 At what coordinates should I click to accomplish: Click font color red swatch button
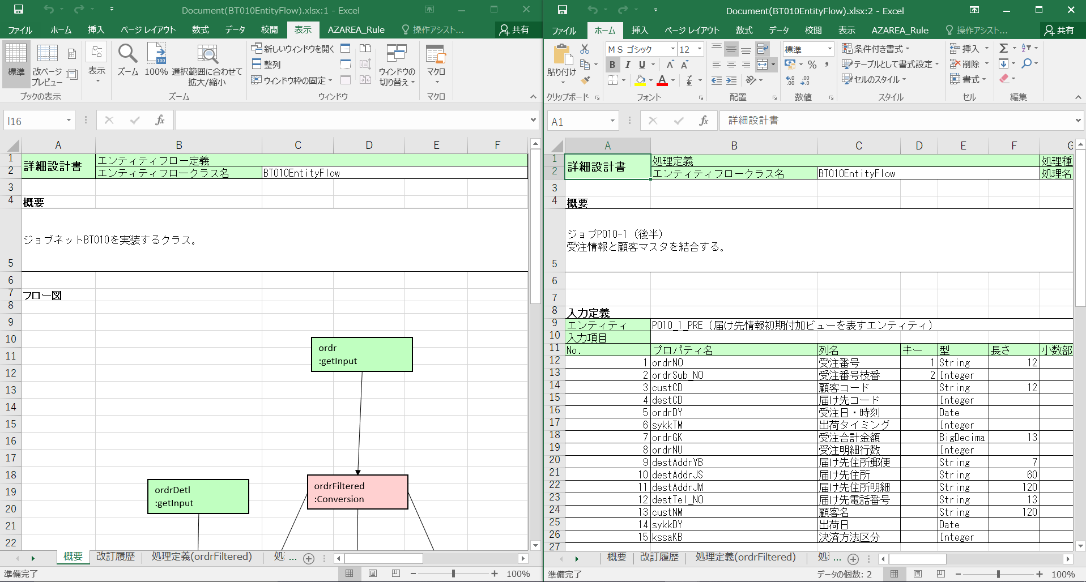[662, 80]
